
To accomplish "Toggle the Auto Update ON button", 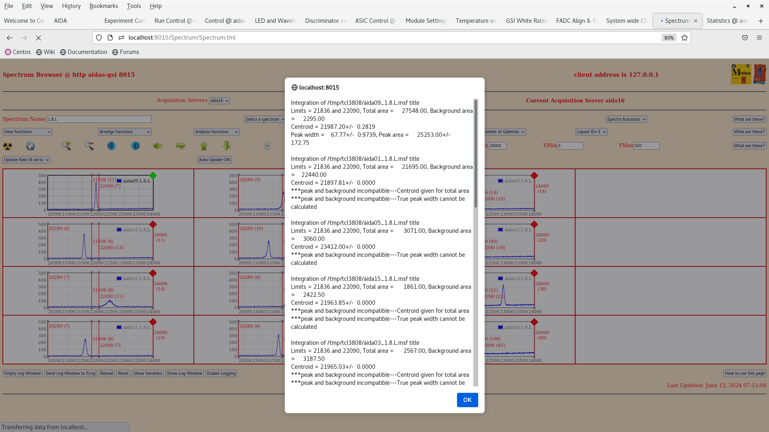I will click(214, 160).
